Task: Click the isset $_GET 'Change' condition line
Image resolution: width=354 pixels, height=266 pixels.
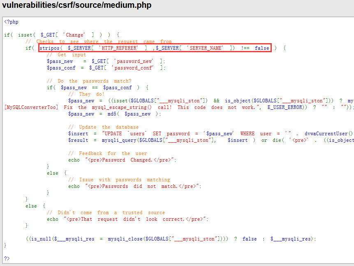Action: [x=62, y=35]
